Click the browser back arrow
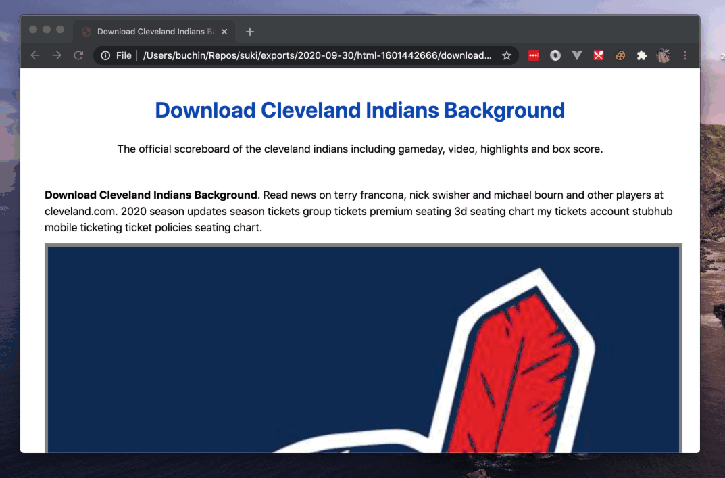The height and width of the screenshot is (478, 725). point(35,55)
